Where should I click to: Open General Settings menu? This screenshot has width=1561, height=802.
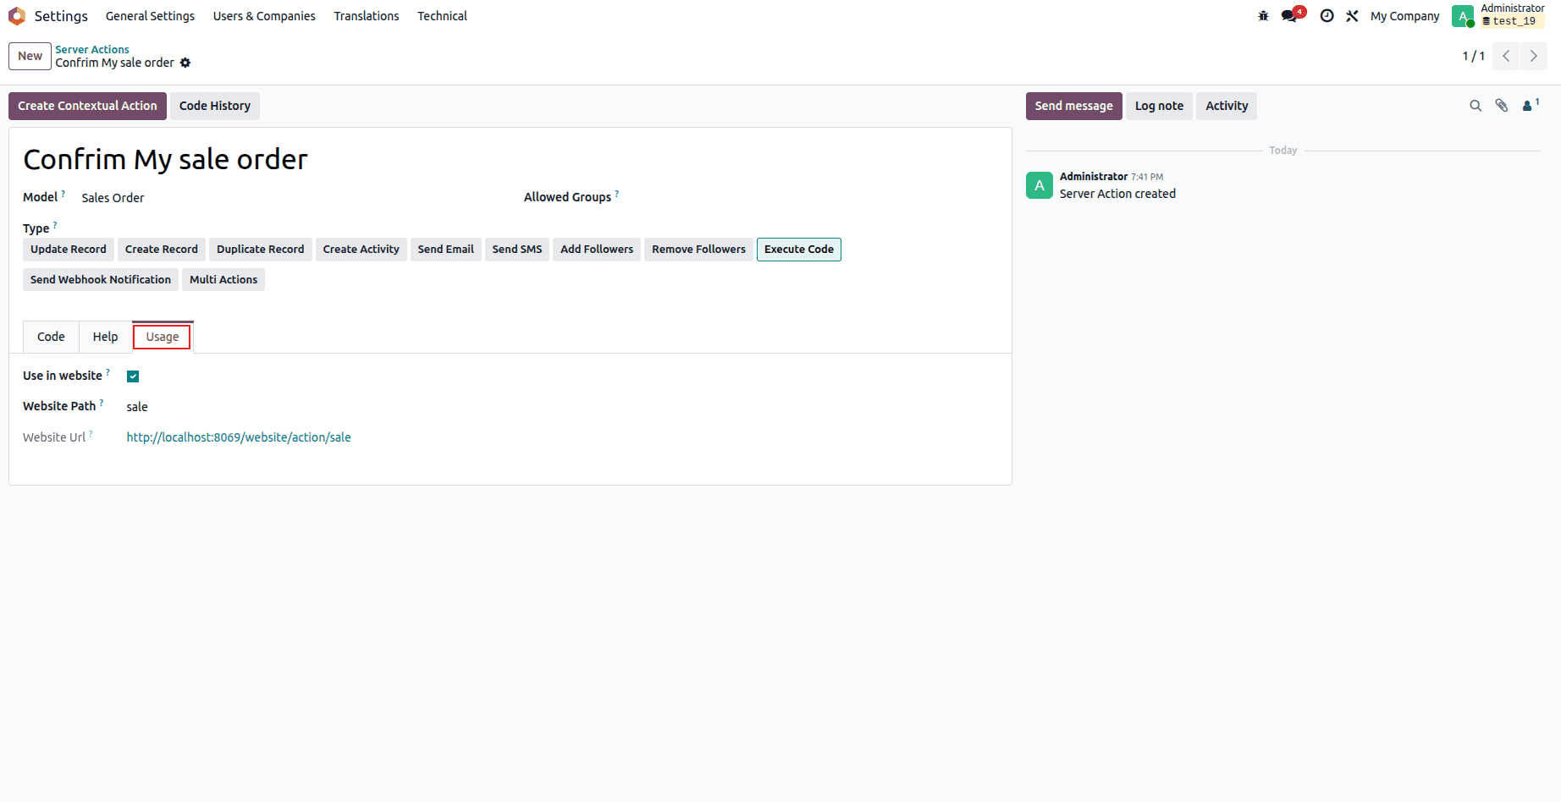150,16
